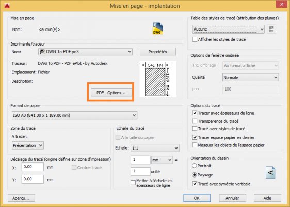
Task: Open the plot style table editor icon
Action: tap(271, 29)
